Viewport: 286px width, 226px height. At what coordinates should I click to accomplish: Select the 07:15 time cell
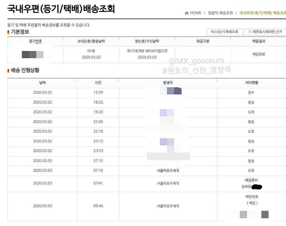point(98,161)
